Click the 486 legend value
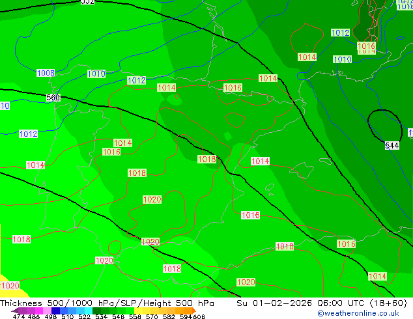413x319 pixels. point(34,316)
